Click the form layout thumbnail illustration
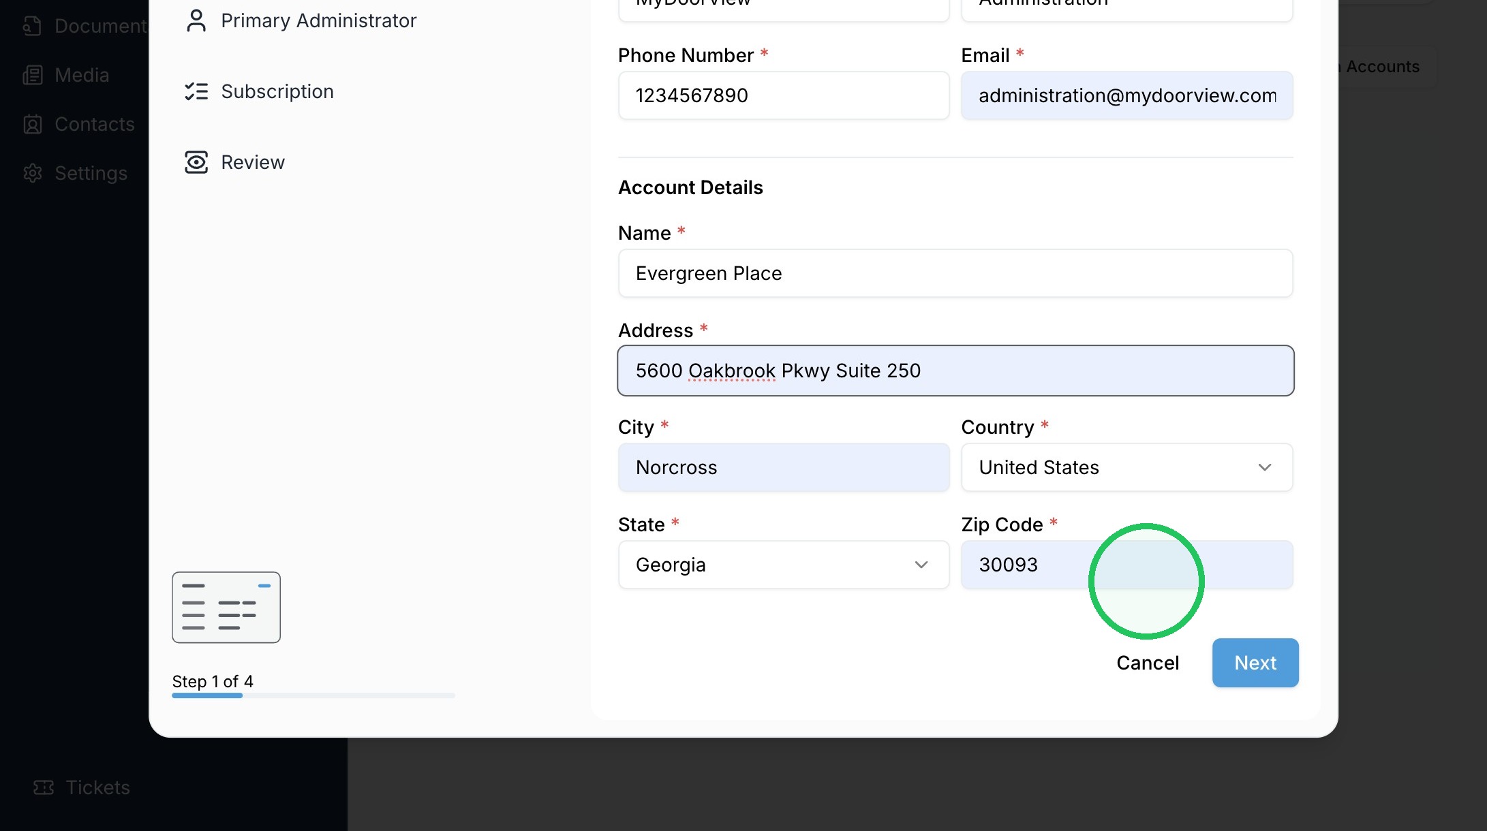Viewport: 1487px width, 831px height. 226,608
